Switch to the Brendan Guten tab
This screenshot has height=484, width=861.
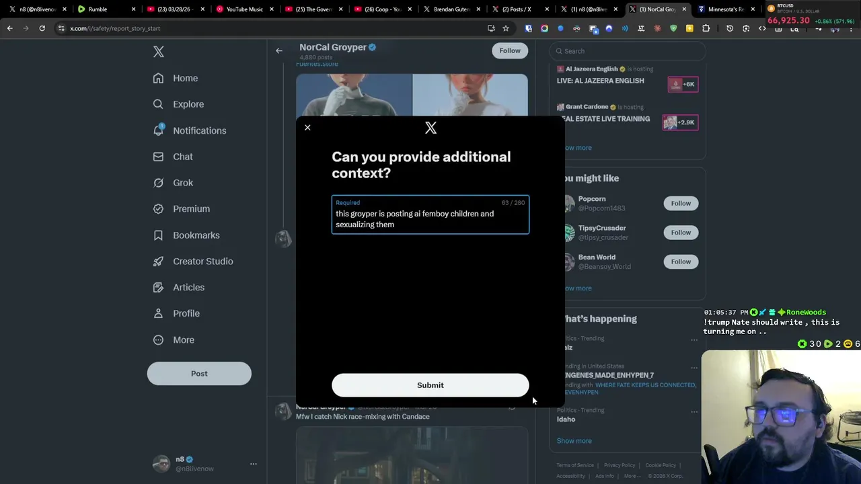pyautogui.click(x=451, y=9)
